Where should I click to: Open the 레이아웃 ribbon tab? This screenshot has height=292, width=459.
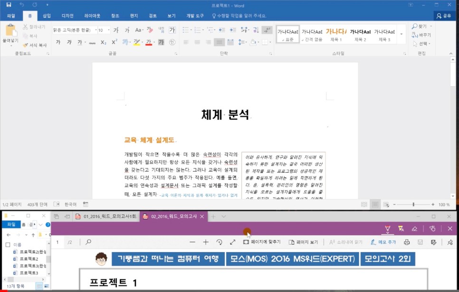[x=92, y=16]
